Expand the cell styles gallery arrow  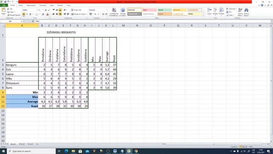coord(203,15)
